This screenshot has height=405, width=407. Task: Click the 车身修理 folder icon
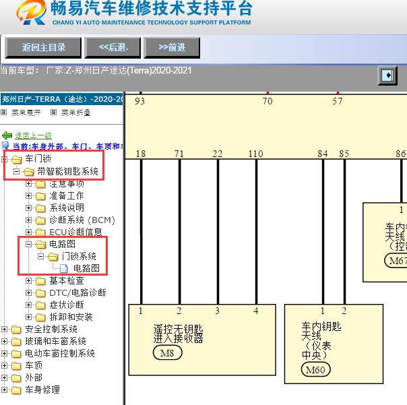(x=16, y=390)
